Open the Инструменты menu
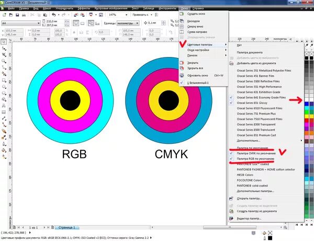 (x=167, y=8)
